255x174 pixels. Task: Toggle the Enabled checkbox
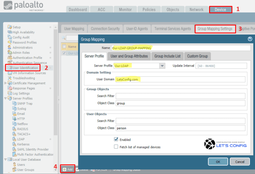point(116,139)
